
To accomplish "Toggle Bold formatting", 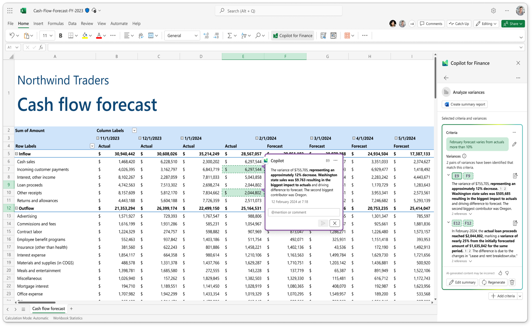I will point(61,35).
